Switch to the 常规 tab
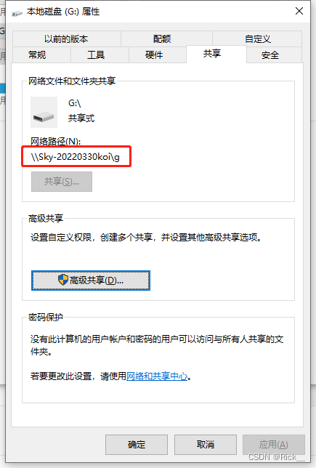 (37, 55)
